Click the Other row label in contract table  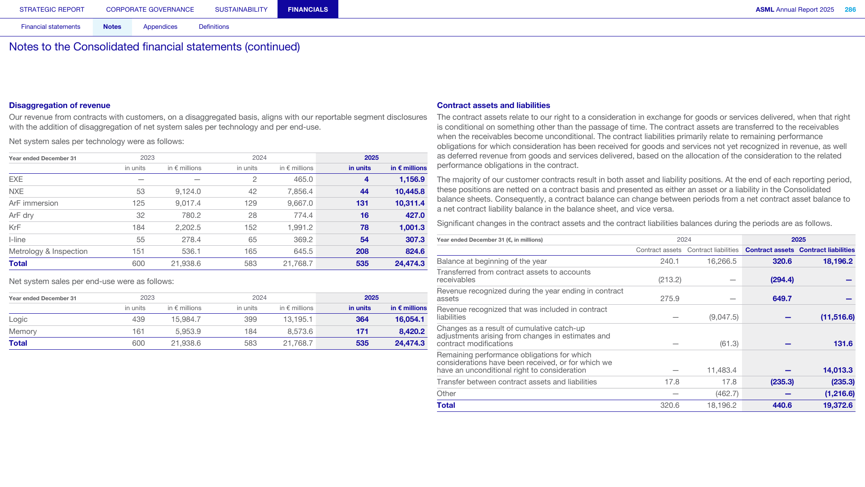[x=446, y=394]
